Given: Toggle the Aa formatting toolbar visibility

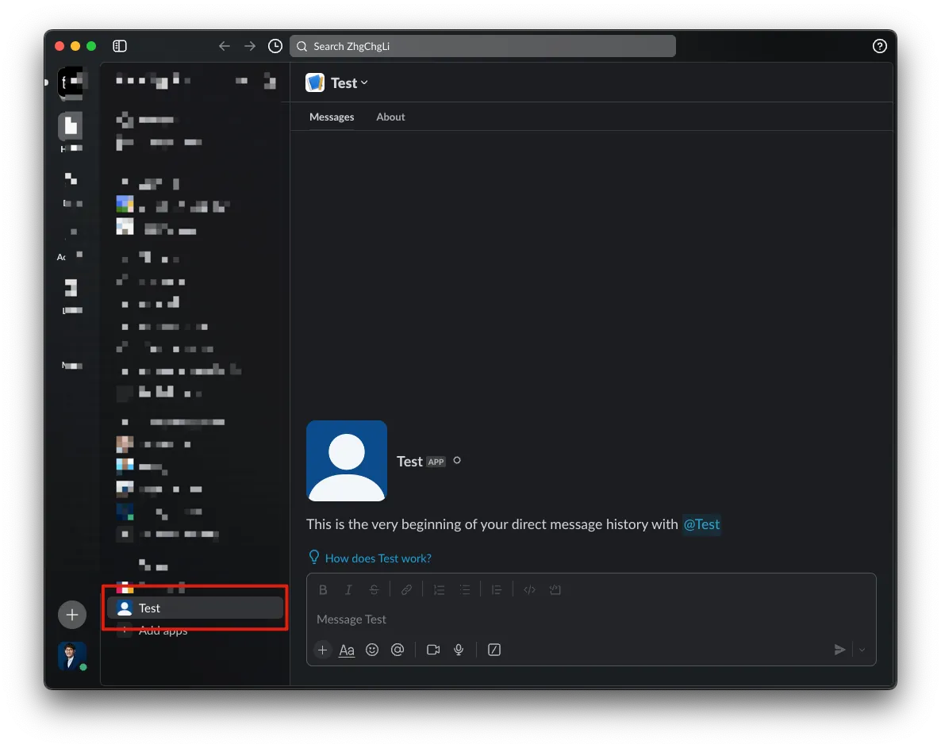Looking at the screenshot, I should [x=347, y=650].
